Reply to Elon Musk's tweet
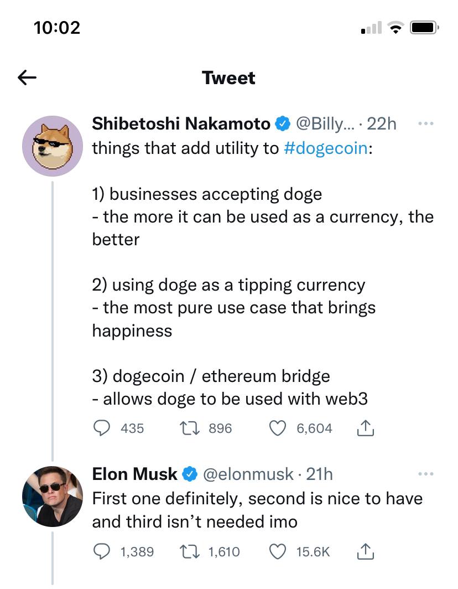 101,551
